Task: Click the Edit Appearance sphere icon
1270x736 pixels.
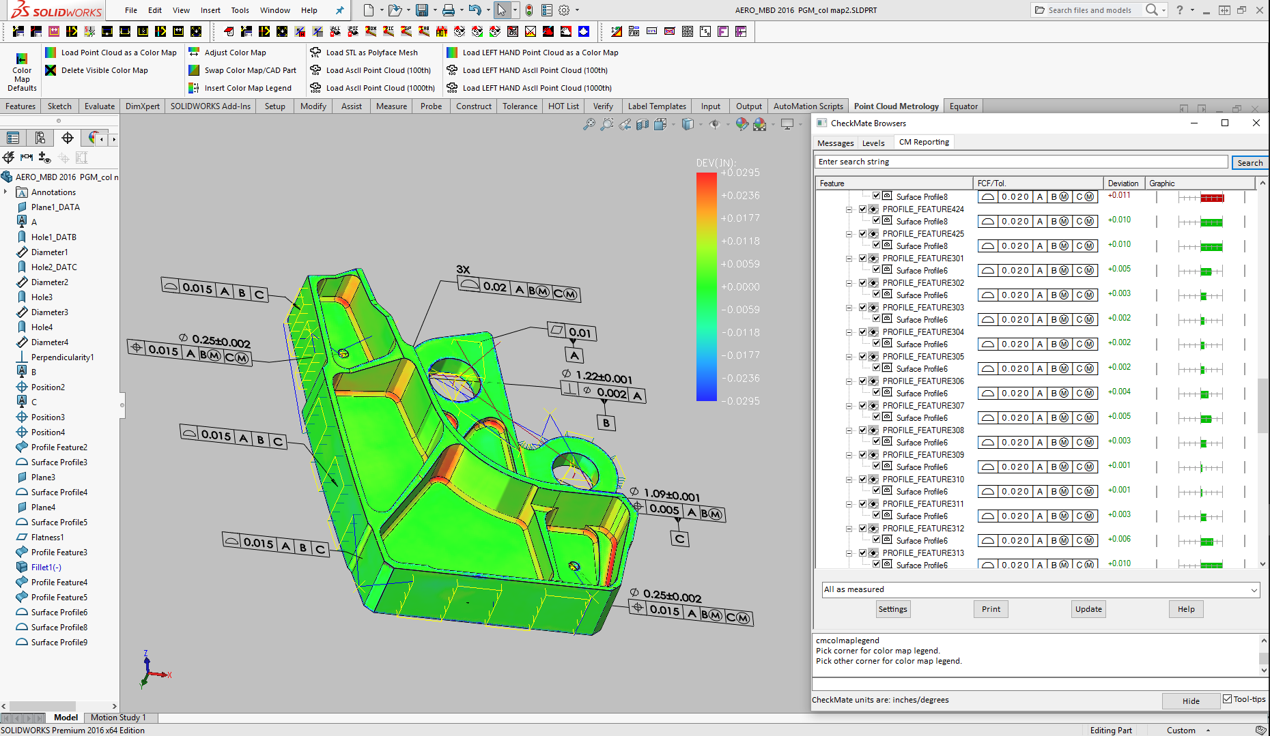Action: (742, 124)
